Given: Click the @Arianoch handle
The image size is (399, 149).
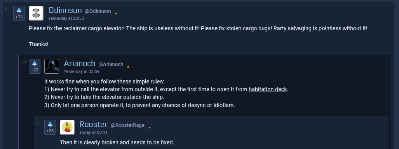Looking at the screenshot, I should click(111, 64).
